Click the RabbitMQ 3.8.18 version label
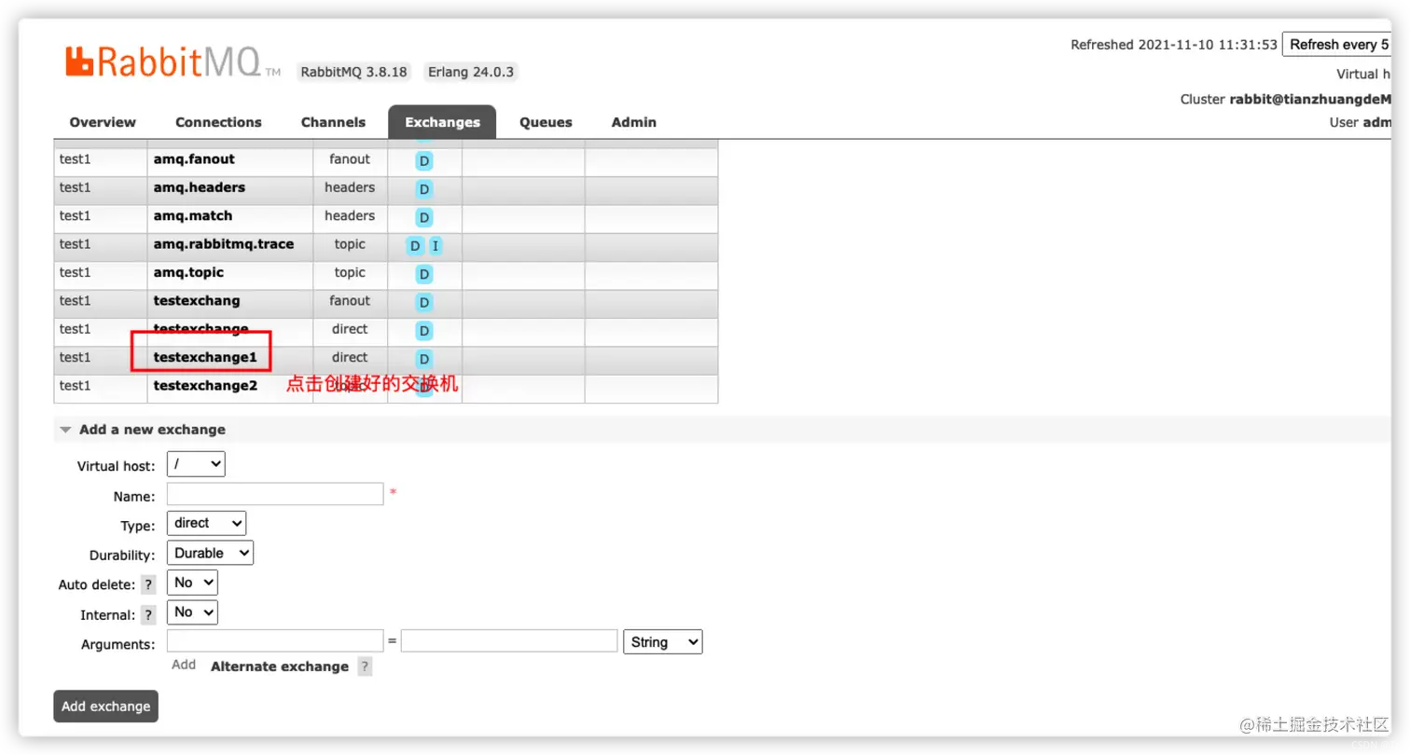1410x755 pixels. 354,72
